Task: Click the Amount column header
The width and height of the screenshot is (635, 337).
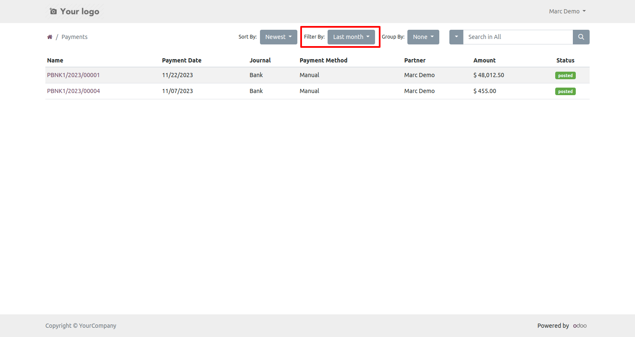Action: pyautogui.click(x=485, y=60)
